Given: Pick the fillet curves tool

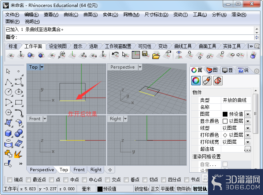Looking at the screenshot, I should point(19,112).
